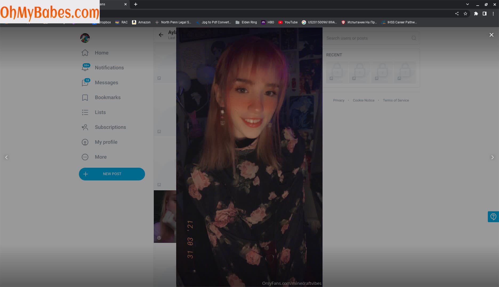Open the North Penn Legal S... bookmark
Screen dimensions: 499x287
coord(173,22)
